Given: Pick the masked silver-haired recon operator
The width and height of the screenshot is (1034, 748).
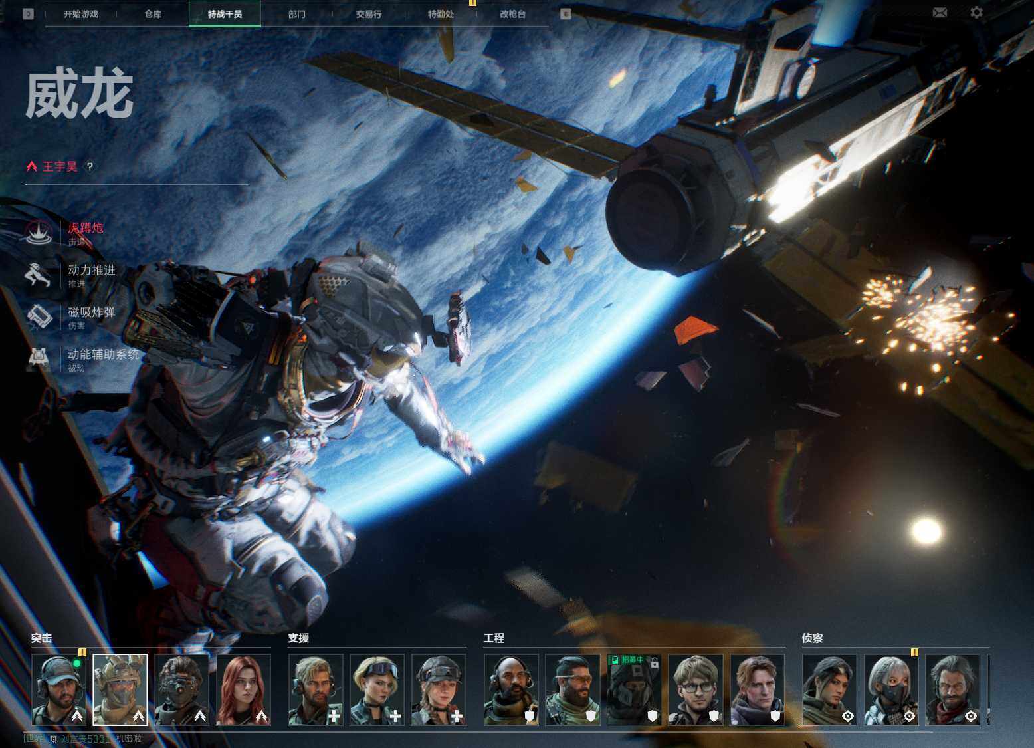Looking at the screenshot, I should (x=891, y=689).
